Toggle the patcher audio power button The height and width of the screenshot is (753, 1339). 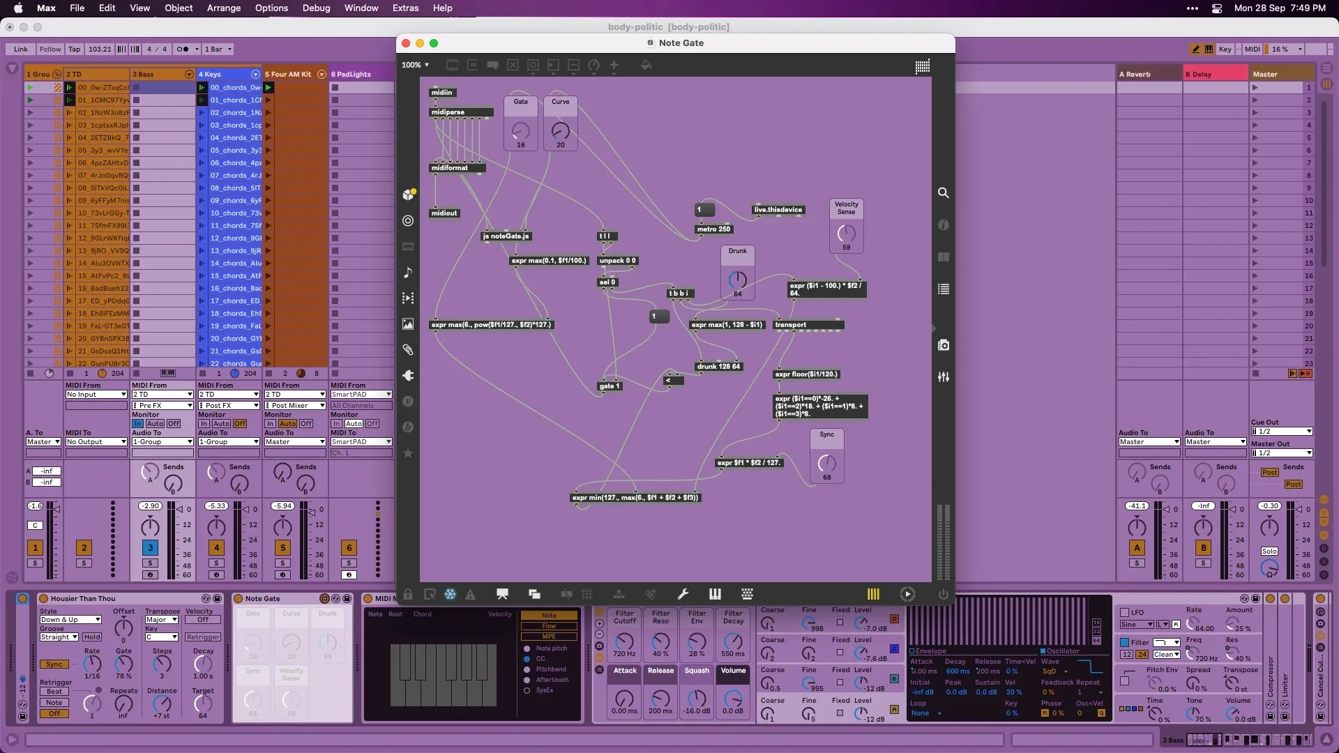[x=943, y=594]
